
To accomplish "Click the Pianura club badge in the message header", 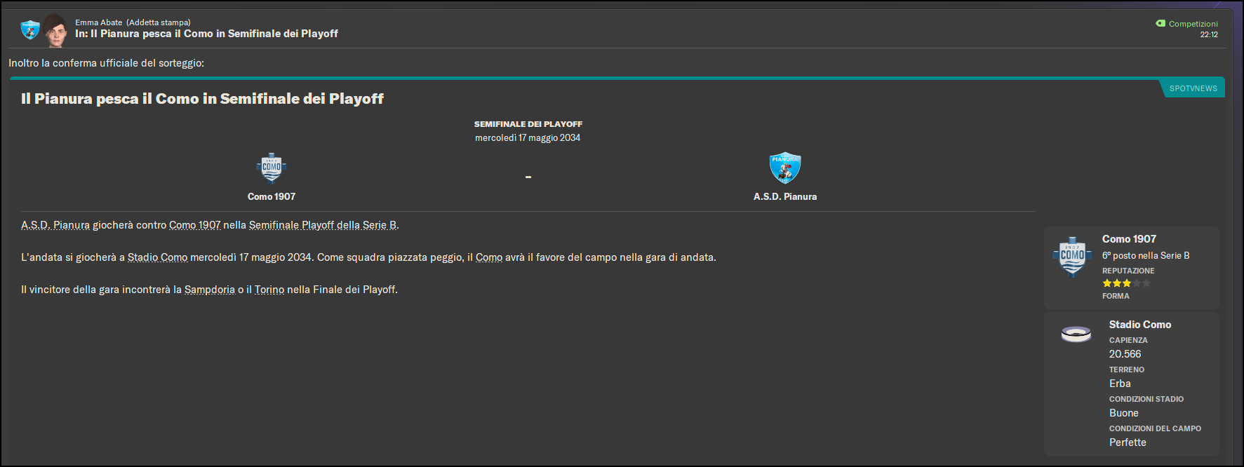I will point(30,30).
